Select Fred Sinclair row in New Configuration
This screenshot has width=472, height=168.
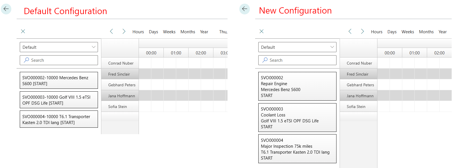[x=359, y=74]
